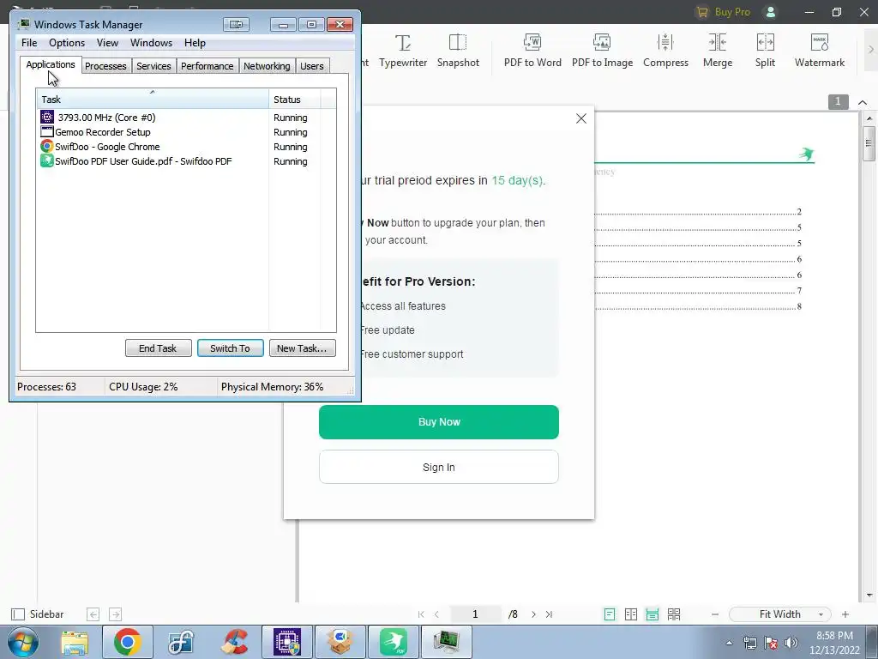Screen dimensions: 878x659
Task: Open the Split PDF tool
Action: (765, 51)
